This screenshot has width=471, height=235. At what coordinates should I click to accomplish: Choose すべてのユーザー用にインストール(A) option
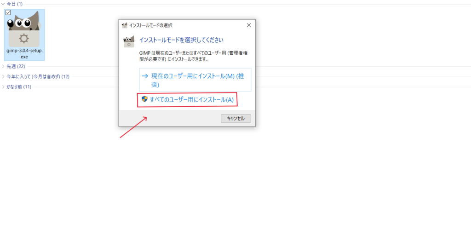click(187, 100)
